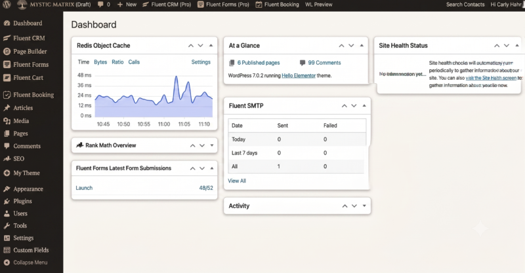525x273 pixels.
Task: Click the Pages sidebar icon
Action: click(7, 134)
